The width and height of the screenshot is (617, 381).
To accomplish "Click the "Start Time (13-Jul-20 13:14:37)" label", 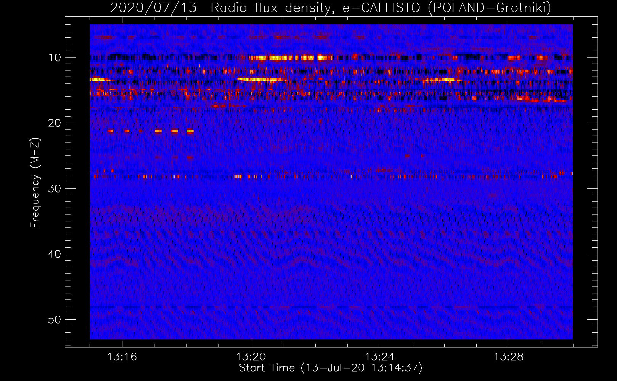I will (x=331, y=368).
